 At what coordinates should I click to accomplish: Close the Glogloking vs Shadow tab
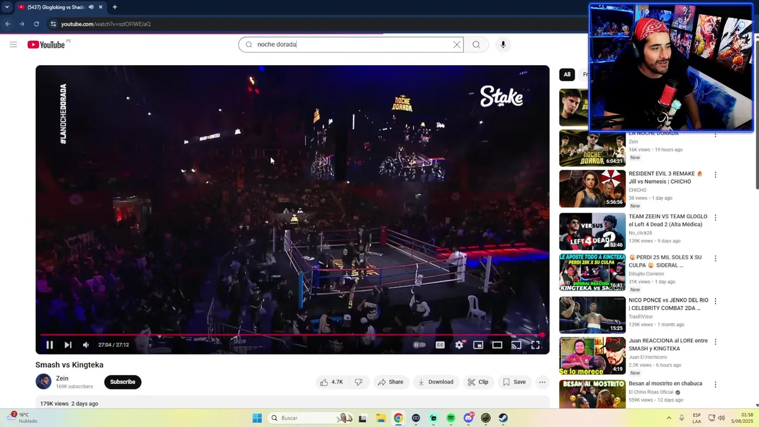click(100, 7)
